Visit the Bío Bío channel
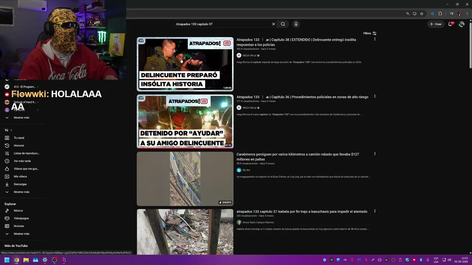The image size is (472, 265). pyautogui.click(x=246, y=170)
